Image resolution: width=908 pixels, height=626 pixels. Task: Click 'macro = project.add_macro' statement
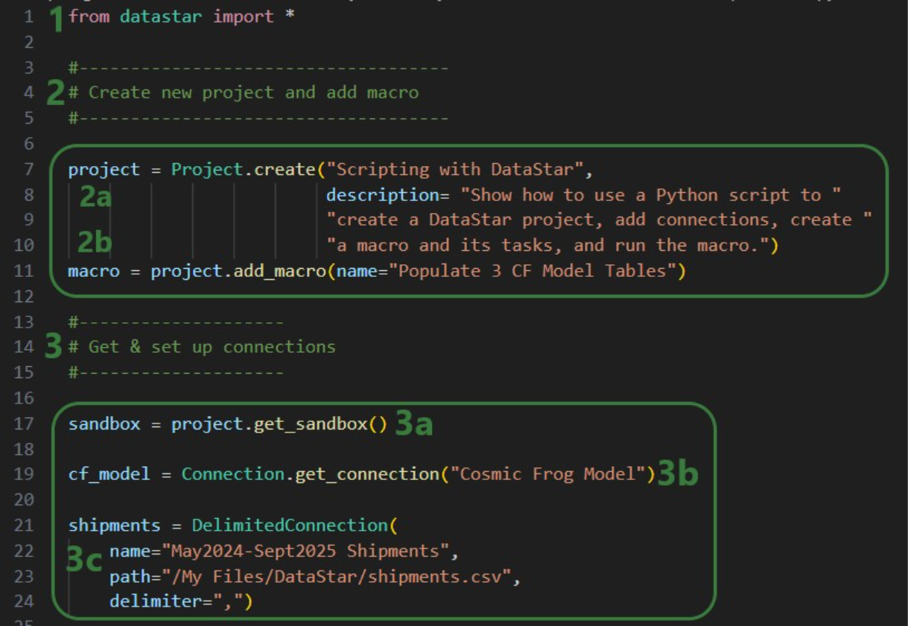197,271
